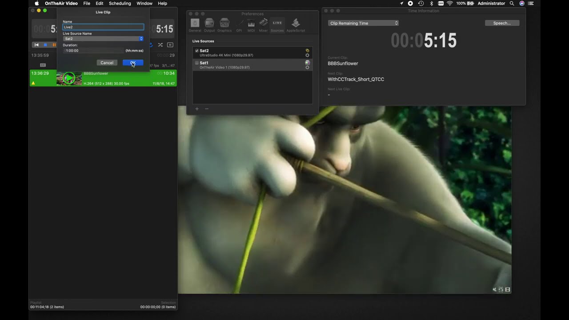Screen dimensions: 569x320
Task: Open the Graphics preferences tab
Action: (224, 25)
